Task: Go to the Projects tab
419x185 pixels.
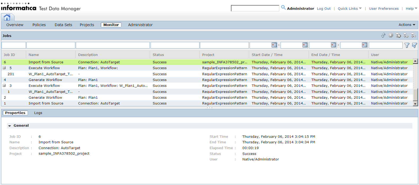Action: [x=87, y=25]
